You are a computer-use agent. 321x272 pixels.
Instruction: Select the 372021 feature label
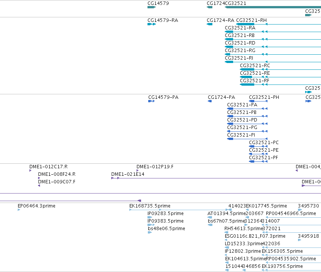(272, 229)
